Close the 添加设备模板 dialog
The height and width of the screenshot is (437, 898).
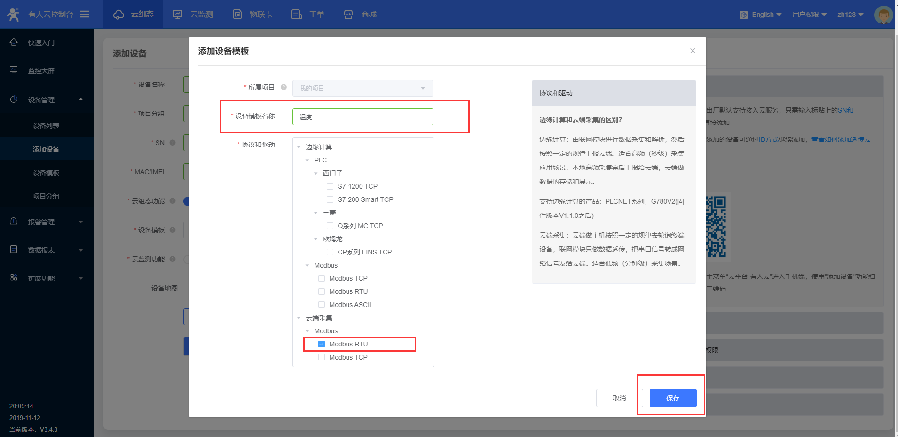(693, 51)
